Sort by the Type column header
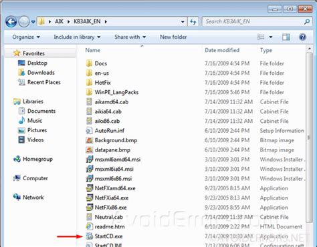The image size is (317, 247). coord(266,51)
